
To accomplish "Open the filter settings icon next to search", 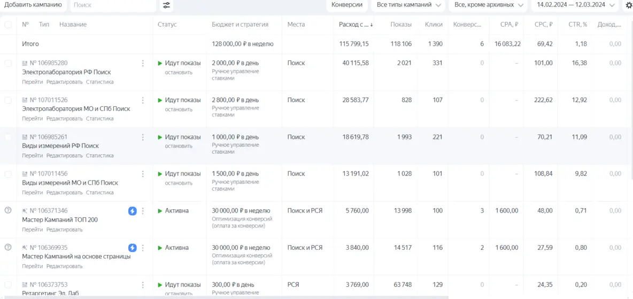I will (x=166, y=5).
